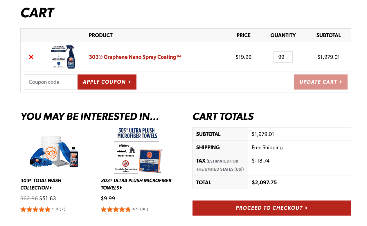Viewport: 367px width, 226px height.
Task: Click the star rating for Microfiber Towels
Action: [116, 209]
